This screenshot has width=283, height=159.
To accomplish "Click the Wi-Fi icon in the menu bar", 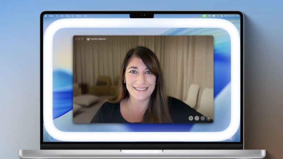I will pos(209,16).
